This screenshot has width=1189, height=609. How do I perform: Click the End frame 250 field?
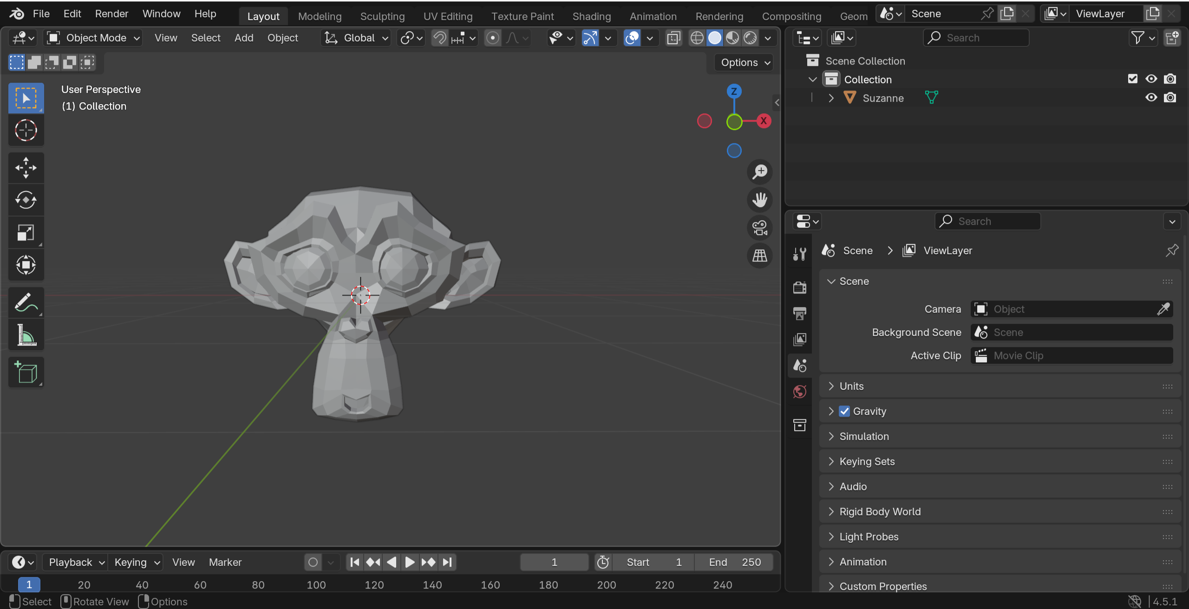coord(734,563)
